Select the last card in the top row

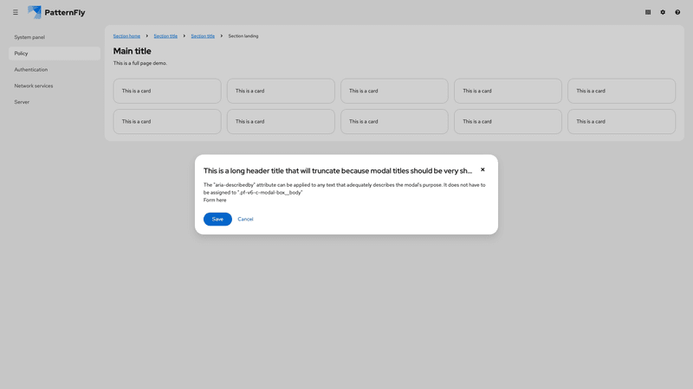coord(621,91)
